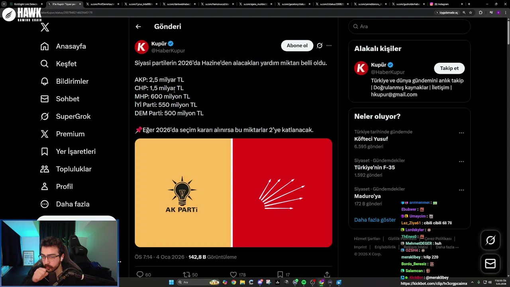
Task: Open Hizmet Şartları footer link
Action: click(367, 239)
